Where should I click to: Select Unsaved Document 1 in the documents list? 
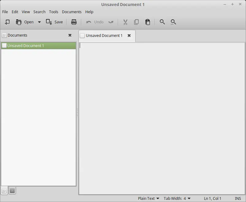[x=26, y=46]
